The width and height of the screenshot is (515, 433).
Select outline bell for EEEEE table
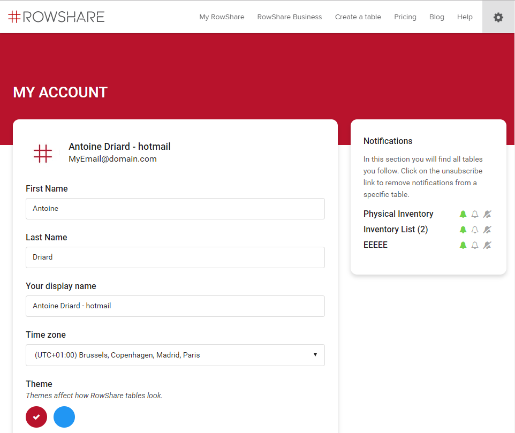(475, 245)
